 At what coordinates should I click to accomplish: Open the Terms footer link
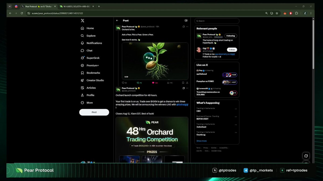click(x=198, y=148)
